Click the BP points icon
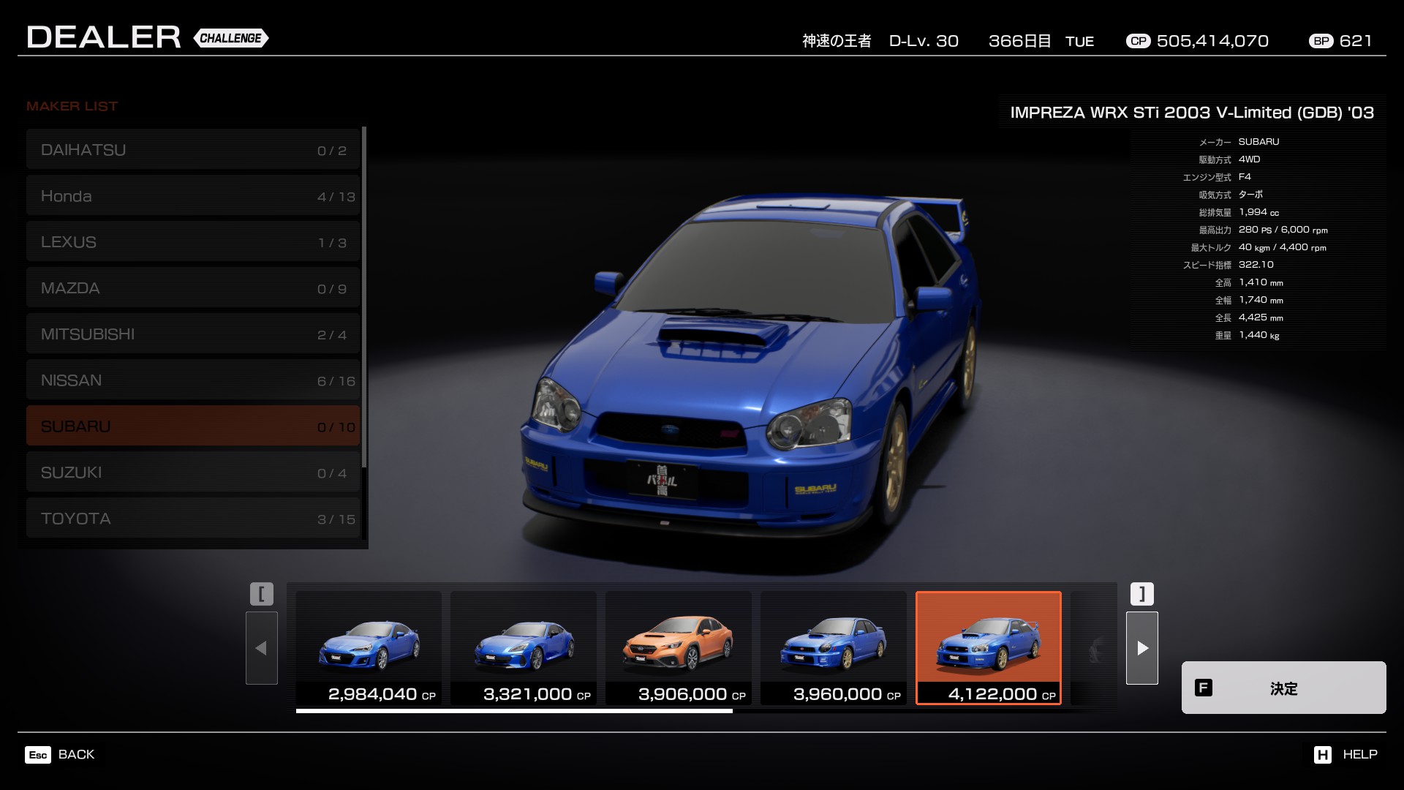The image size is (1404, 790). tap(1321, 42)
